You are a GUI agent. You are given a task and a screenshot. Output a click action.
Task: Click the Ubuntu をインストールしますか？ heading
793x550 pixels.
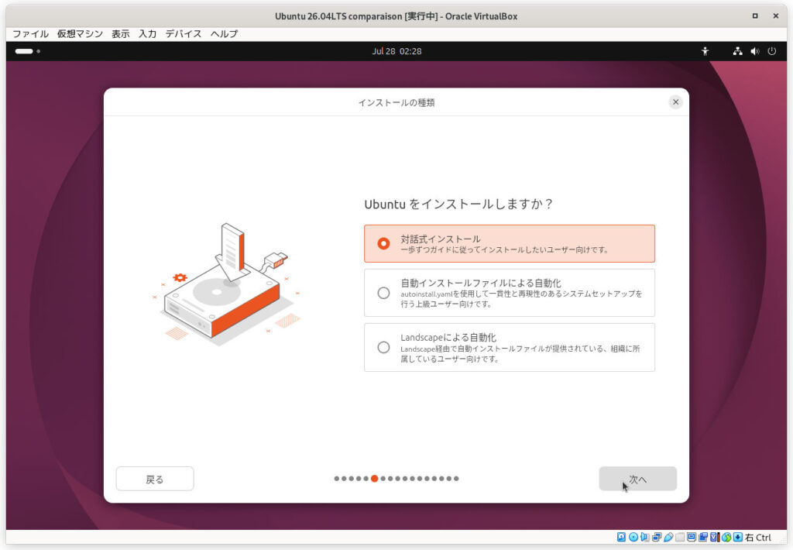[x=458, y=204]
